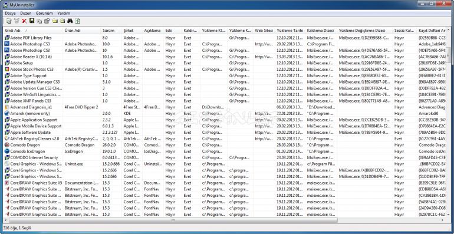Click the refresh list toolbar icon

(x=78, y=21)
